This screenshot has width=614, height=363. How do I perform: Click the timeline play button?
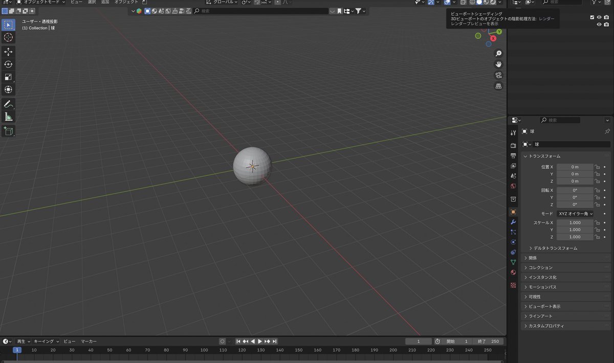coord(260,341)
